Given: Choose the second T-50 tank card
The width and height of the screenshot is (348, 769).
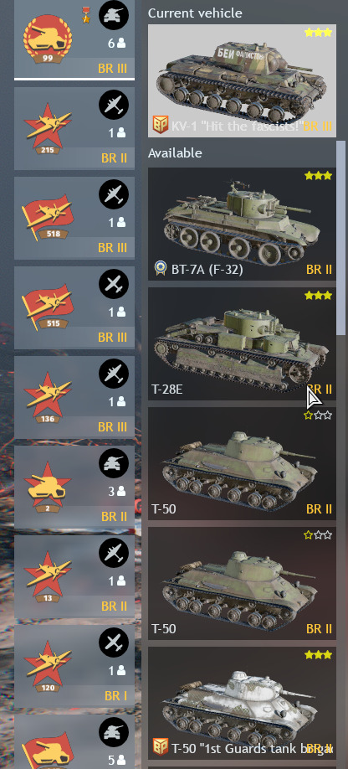Looking at the screenshot, I should click(x=243, y=583).
